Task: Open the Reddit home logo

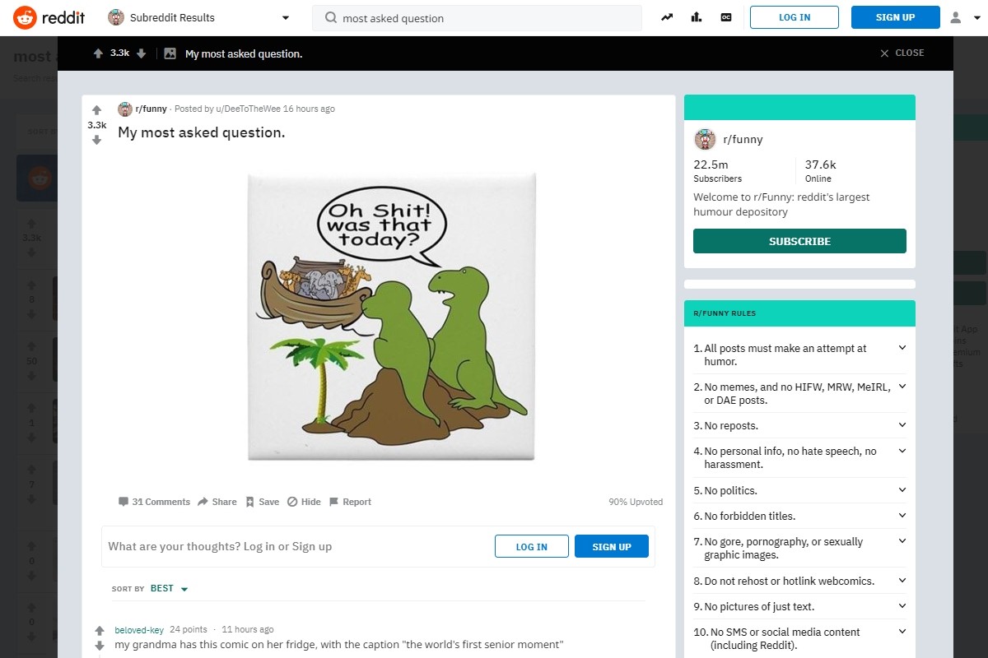Action: [49, 17]
